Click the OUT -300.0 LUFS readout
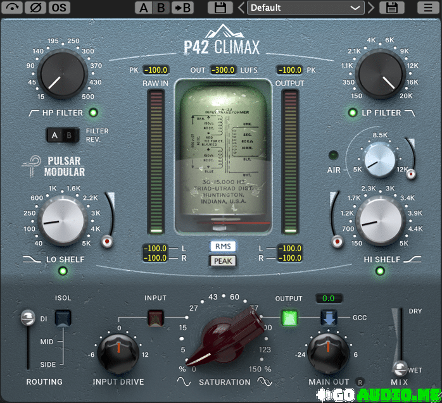This screenshot has width=442, height=403. (x=223, y=70)
